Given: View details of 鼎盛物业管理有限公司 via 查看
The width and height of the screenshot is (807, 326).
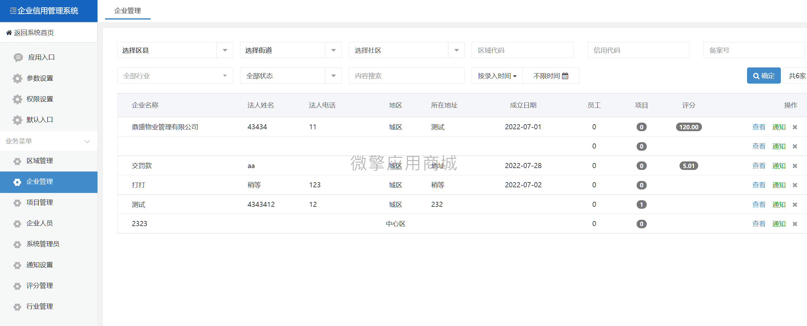Looking at the screenshot, I should click(759, 127).
